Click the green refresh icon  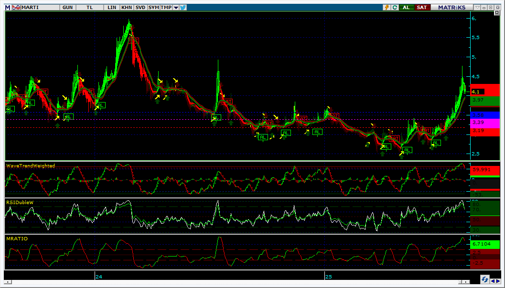click(x=395, y=8)
